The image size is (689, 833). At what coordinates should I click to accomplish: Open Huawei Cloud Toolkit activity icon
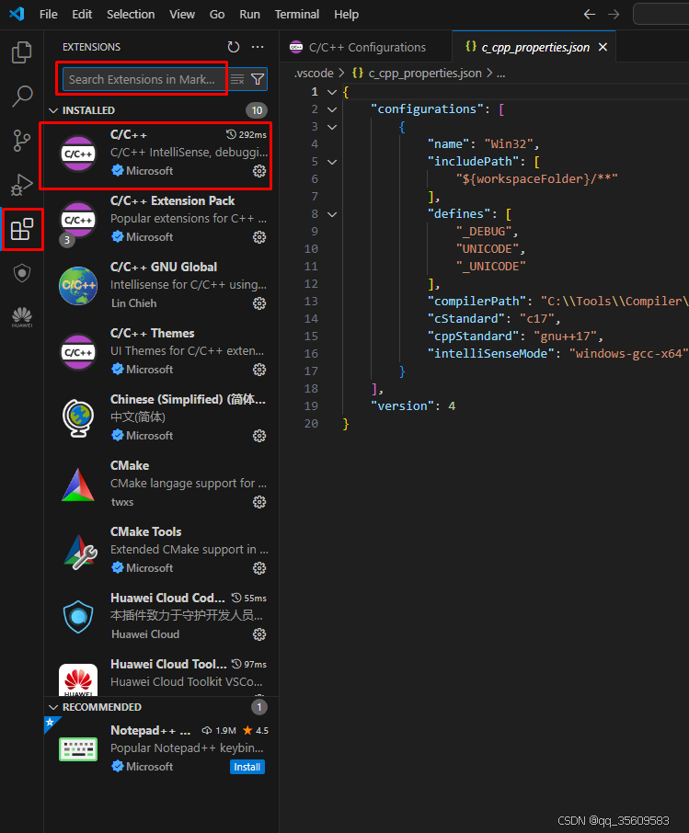22,317
